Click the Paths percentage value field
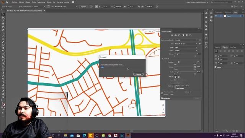245x138 pixels. (199, 62)
